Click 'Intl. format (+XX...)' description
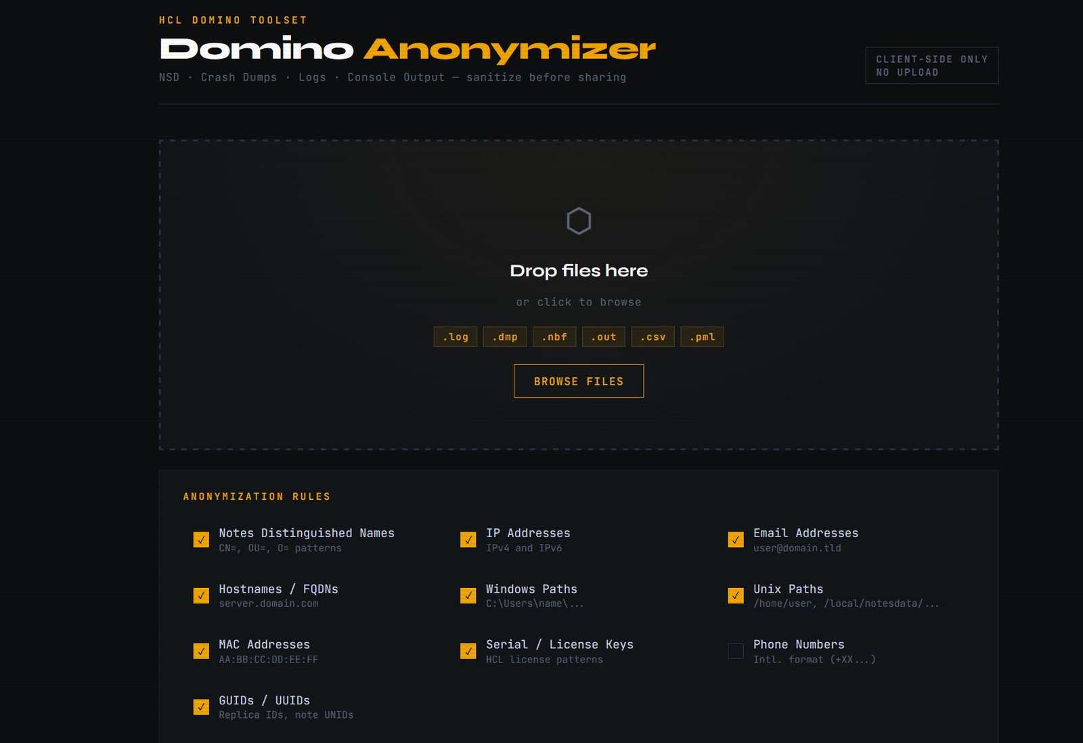 (815, 659)
